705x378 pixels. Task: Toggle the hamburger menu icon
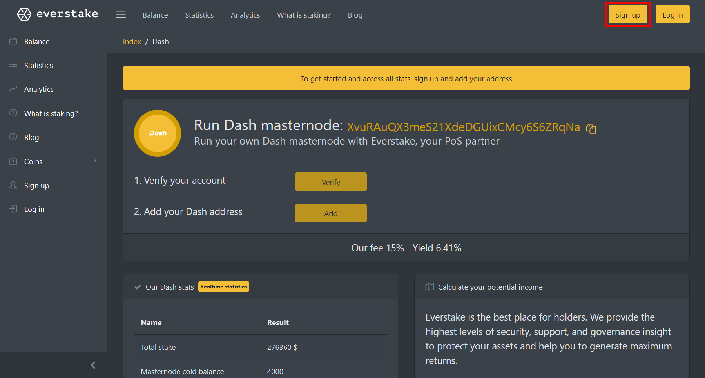tap(121, 14)
